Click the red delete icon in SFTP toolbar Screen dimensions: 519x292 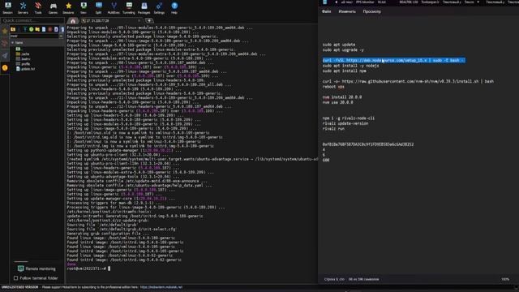pos(49,29)
